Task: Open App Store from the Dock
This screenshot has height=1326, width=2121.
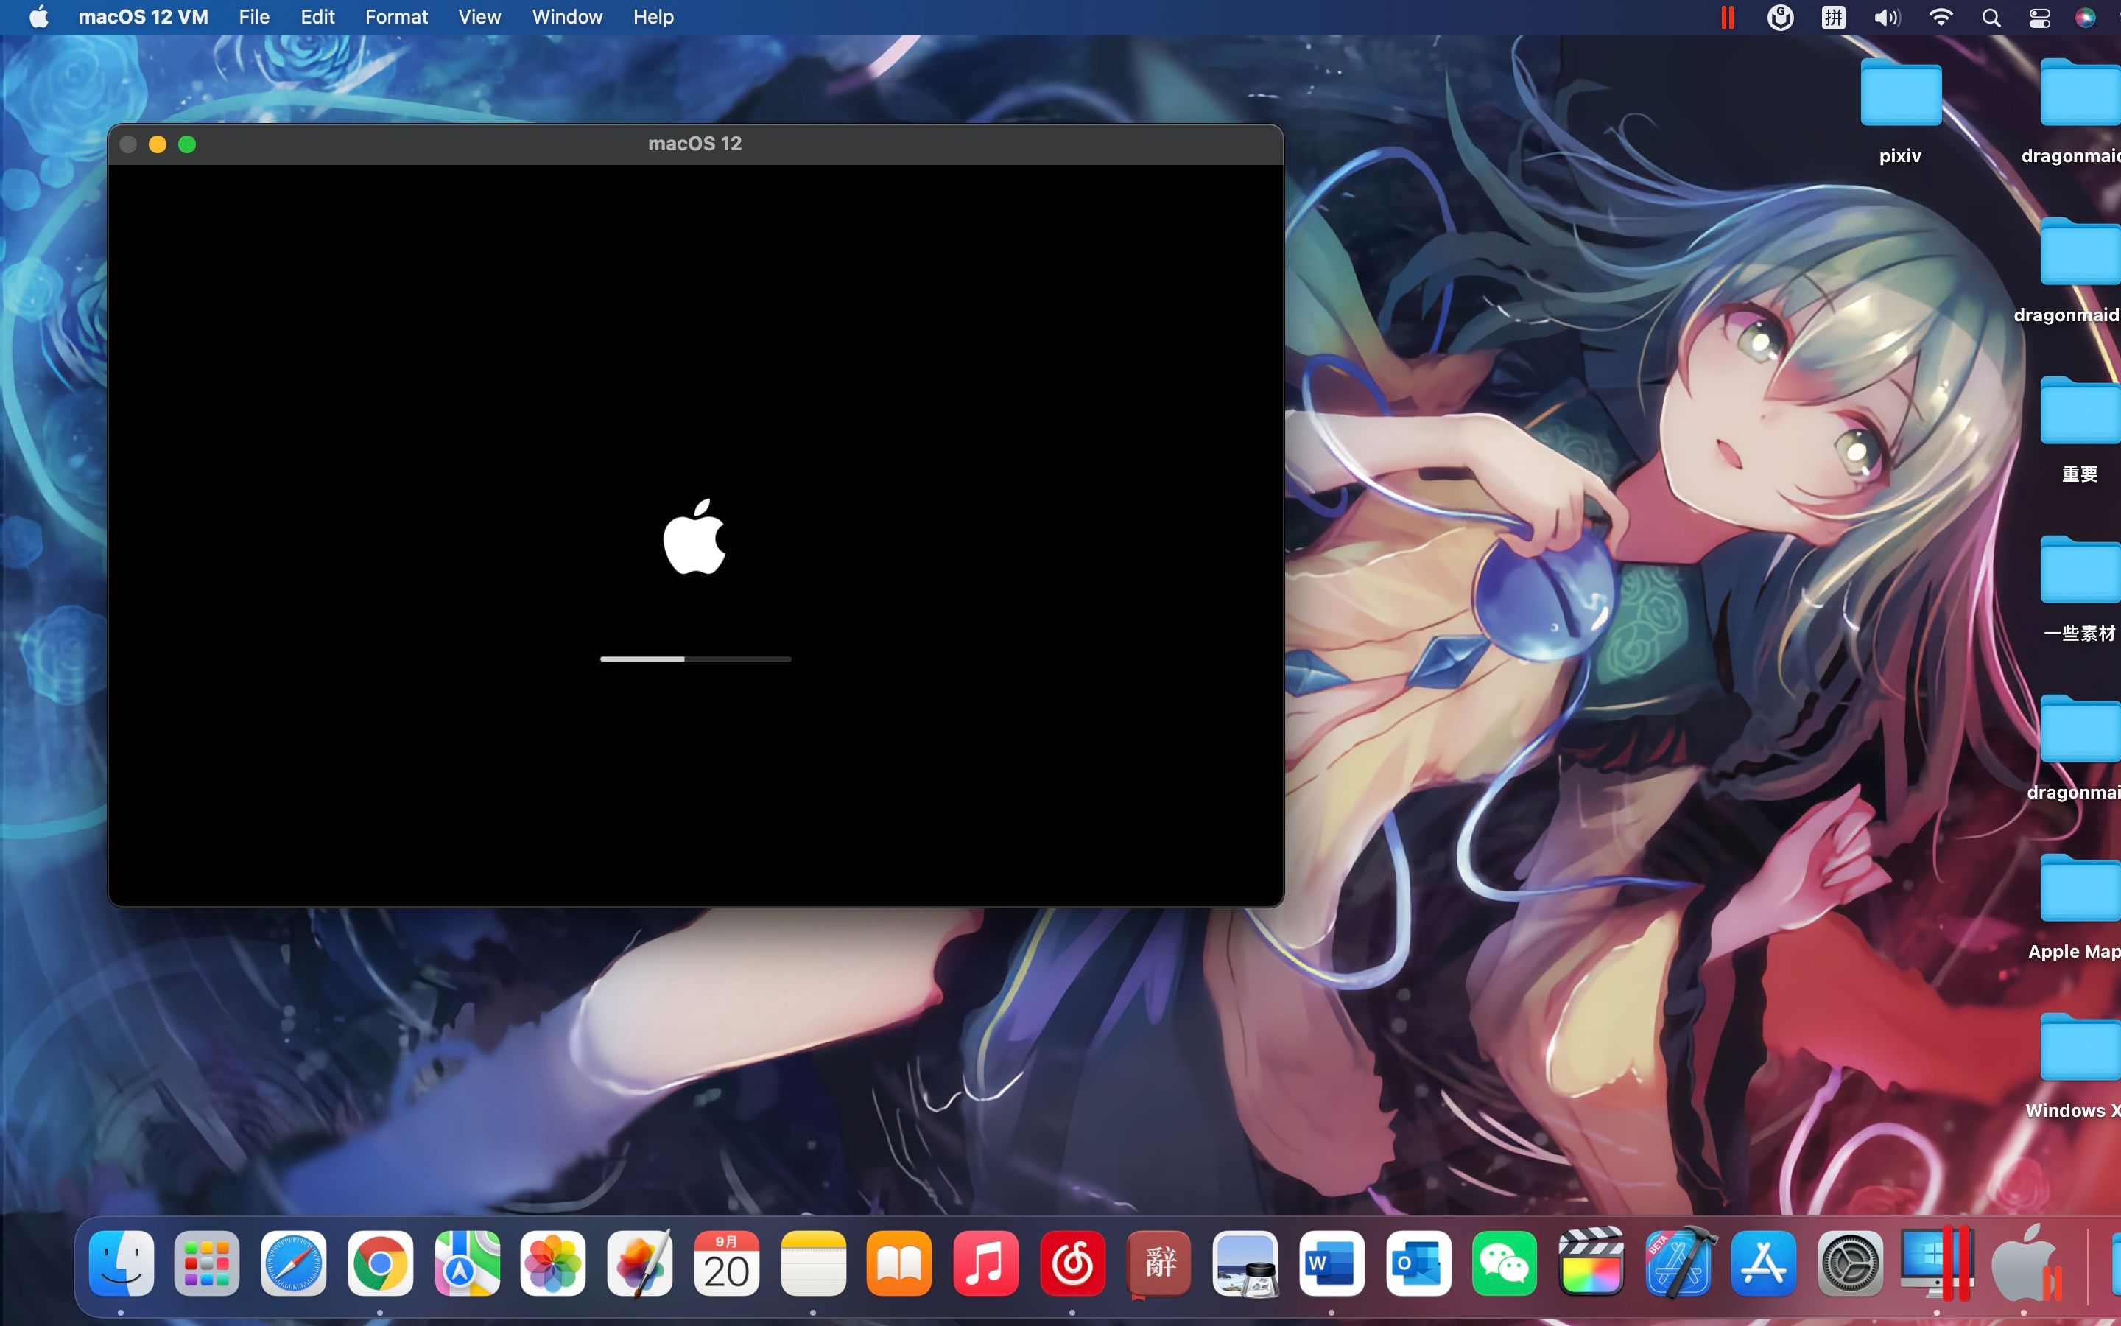Action: 1765,1263
